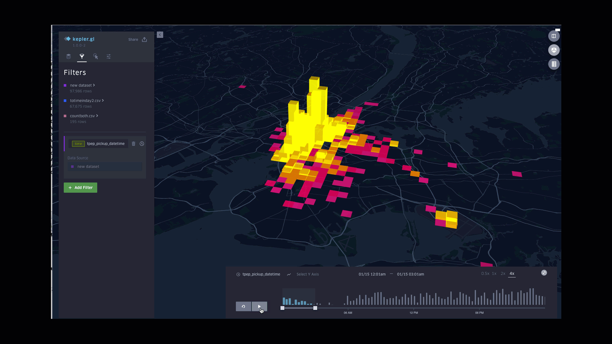Toggle the 3D map view button
Screen dimensions: 612x344
[554, 50]
